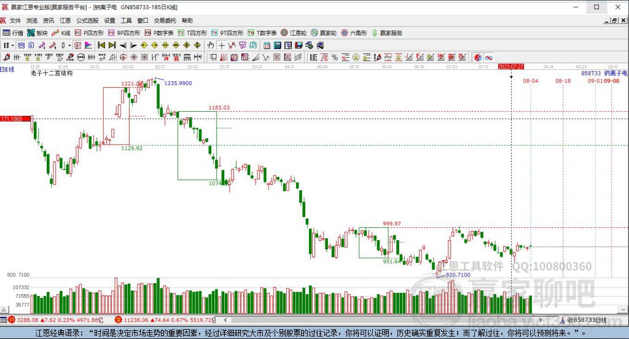
Task: Select the red pencil drawing tool
Action: [x=6, y=57]
